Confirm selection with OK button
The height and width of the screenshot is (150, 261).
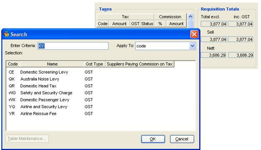pyautogui.click(x=153, y=139)
